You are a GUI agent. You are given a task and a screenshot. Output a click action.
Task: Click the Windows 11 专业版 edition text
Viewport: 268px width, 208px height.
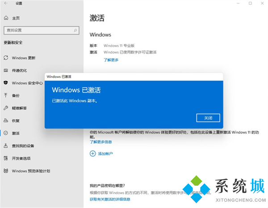119,46
